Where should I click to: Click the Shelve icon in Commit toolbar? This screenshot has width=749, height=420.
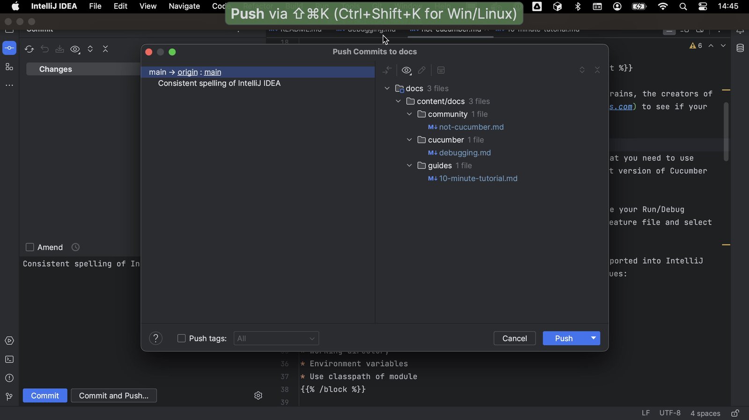(59, 49)
